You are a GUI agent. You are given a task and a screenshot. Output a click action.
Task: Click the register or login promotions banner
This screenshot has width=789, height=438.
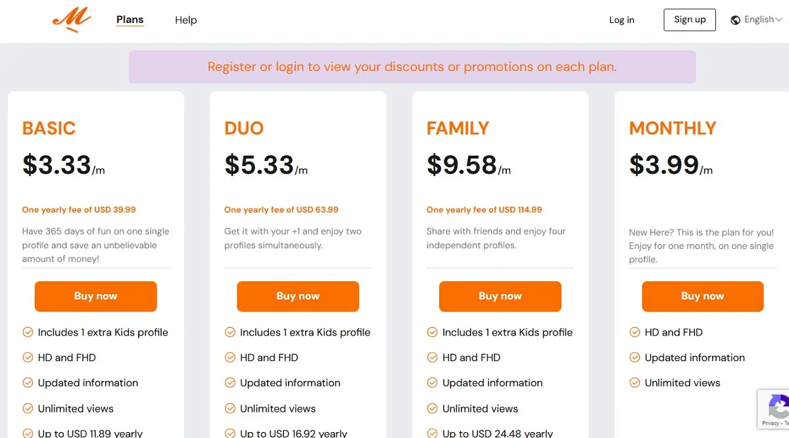(x=412, y=67)
